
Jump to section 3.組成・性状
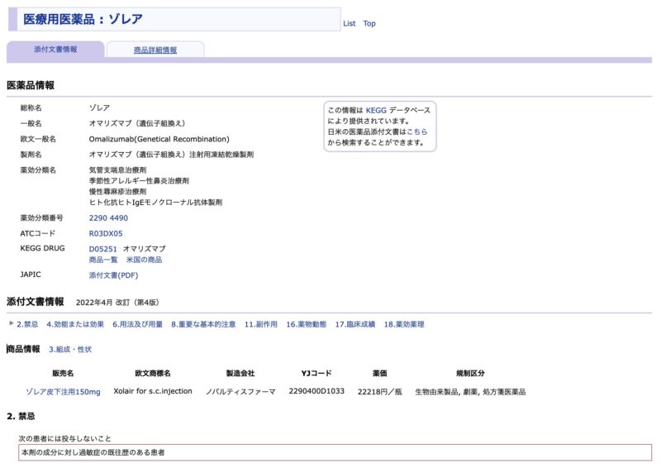(x=70, y=350)
